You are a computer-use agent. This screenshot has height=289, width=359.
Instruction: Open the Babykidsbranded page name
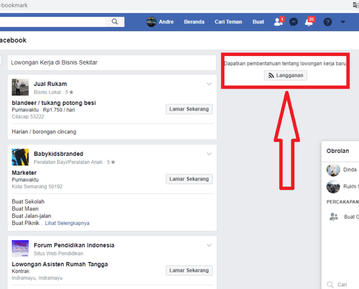(x=58, y=154)
